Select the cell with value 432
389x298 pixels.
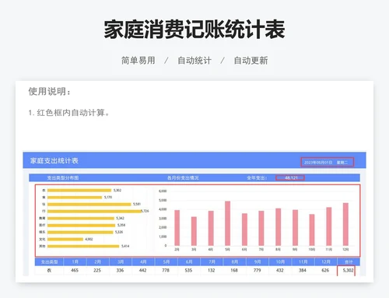(x=280, y=270)
